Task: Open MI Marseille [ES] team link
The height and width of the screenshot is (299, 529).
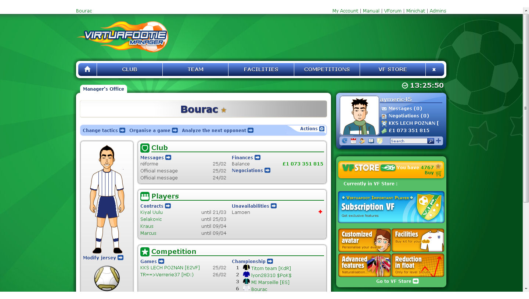Action: [x=270, y=282]
